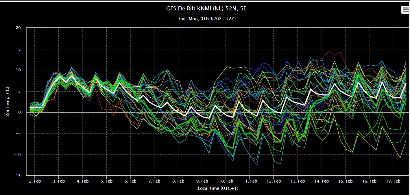Click the 12. Feb x-axis label
Image resolution: width=410 pixels, height=195 pixels.
click(x=274, y=181)
